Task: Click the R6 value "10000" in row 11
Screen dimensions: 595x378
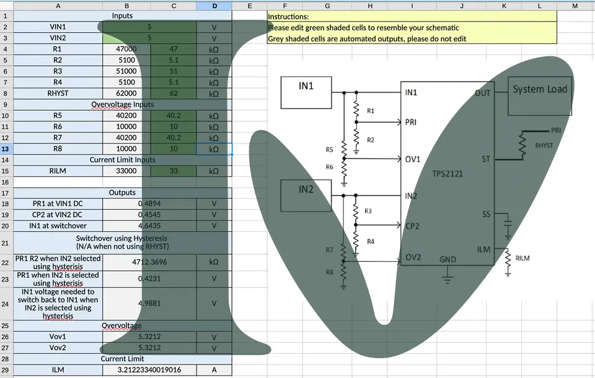Action: pos(126,126)
